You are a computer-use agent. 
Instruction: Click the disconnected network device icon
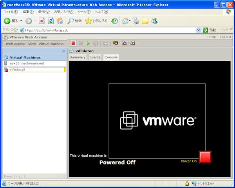pos(133,43)
